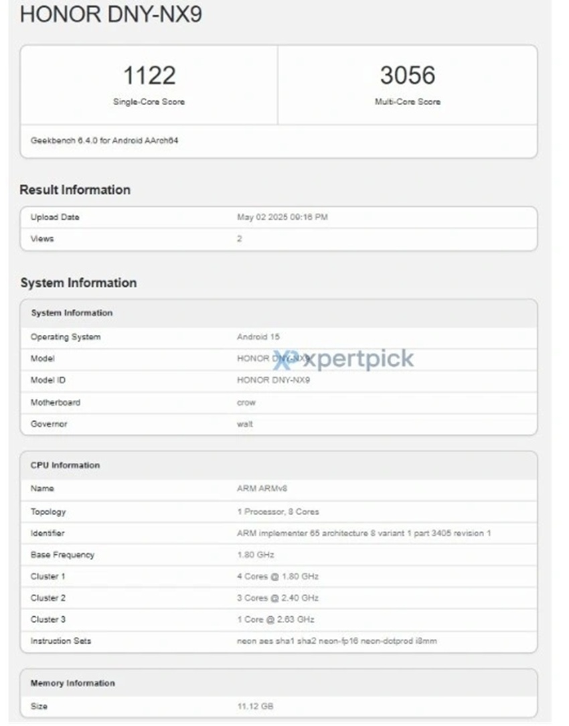Click the Operating System label
This screenshot has height=726, width=569.
[65, 337]
